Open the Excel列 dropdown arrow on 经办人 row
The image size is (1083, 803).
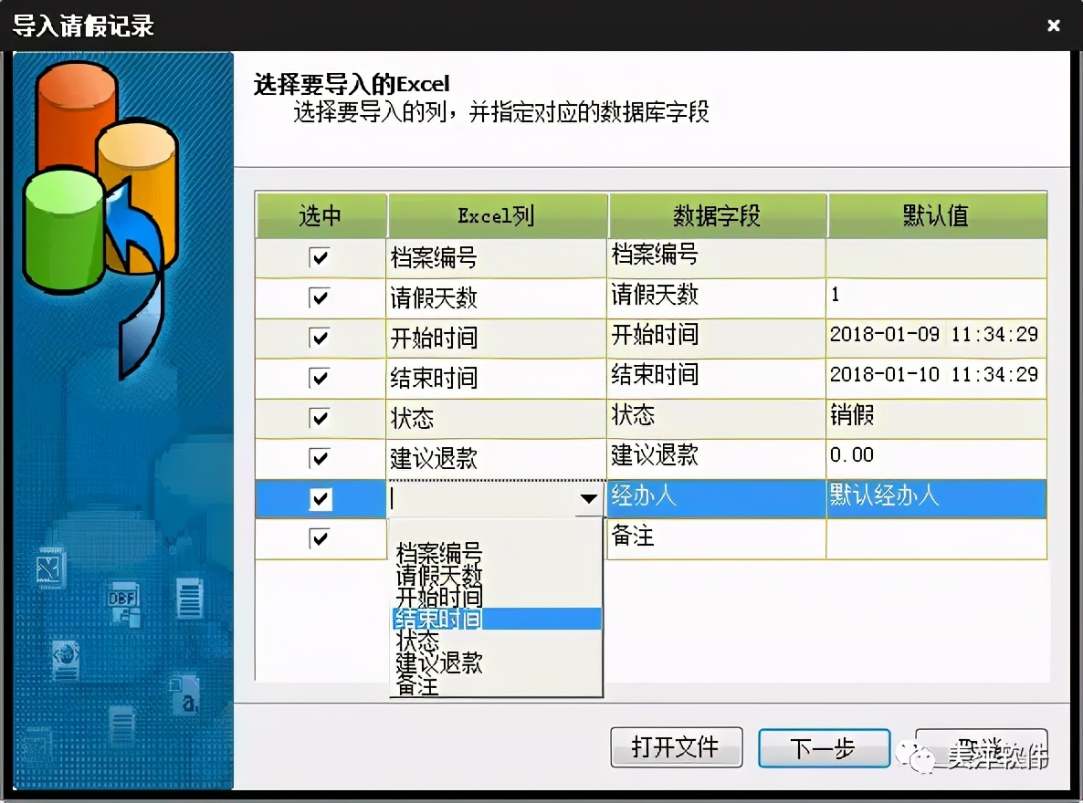588,499
